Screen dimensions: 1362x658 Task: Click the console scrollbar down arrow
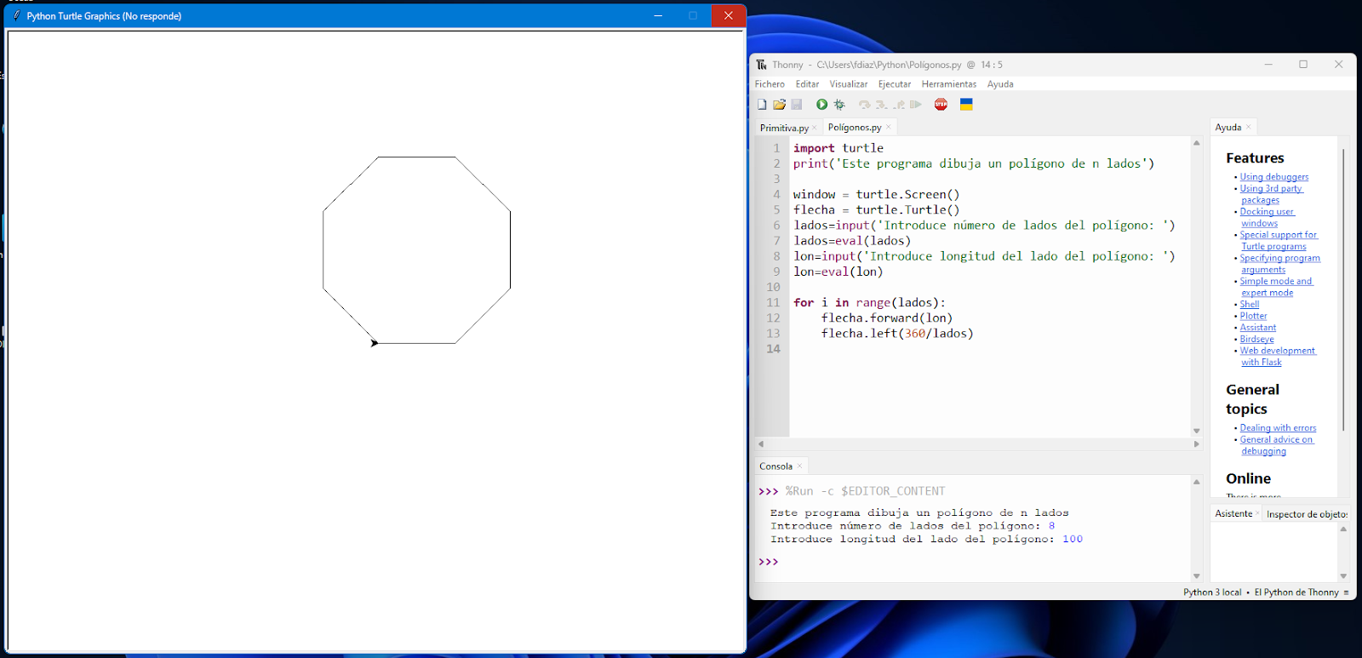(x=1196, y=576)
